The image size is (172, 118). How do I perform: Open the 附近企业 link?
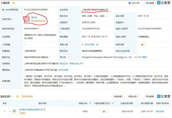coord(64,63)
